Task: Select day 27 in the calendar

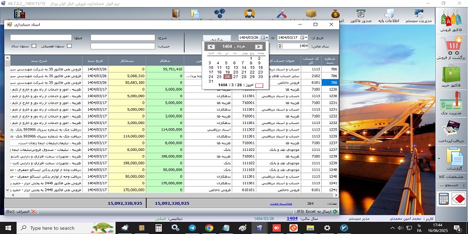Action: pyautogui.click(x=236, y=77)
